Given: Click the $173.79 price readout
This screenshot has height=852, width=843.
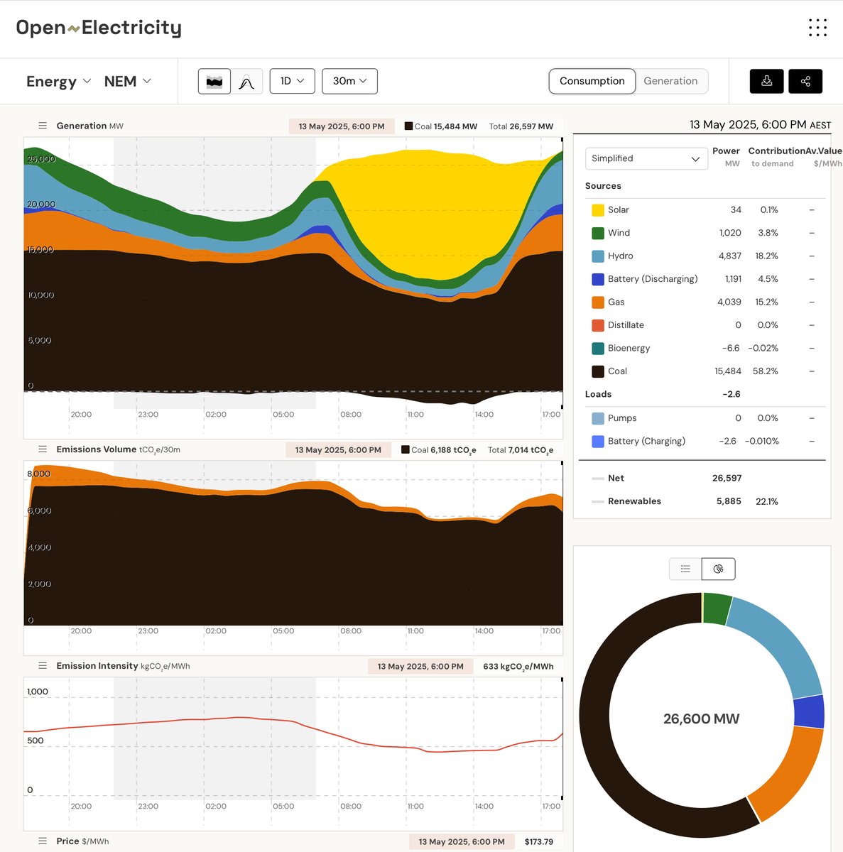Looking at the screenshot, I should pyautogui.click(x=539, y=842).
